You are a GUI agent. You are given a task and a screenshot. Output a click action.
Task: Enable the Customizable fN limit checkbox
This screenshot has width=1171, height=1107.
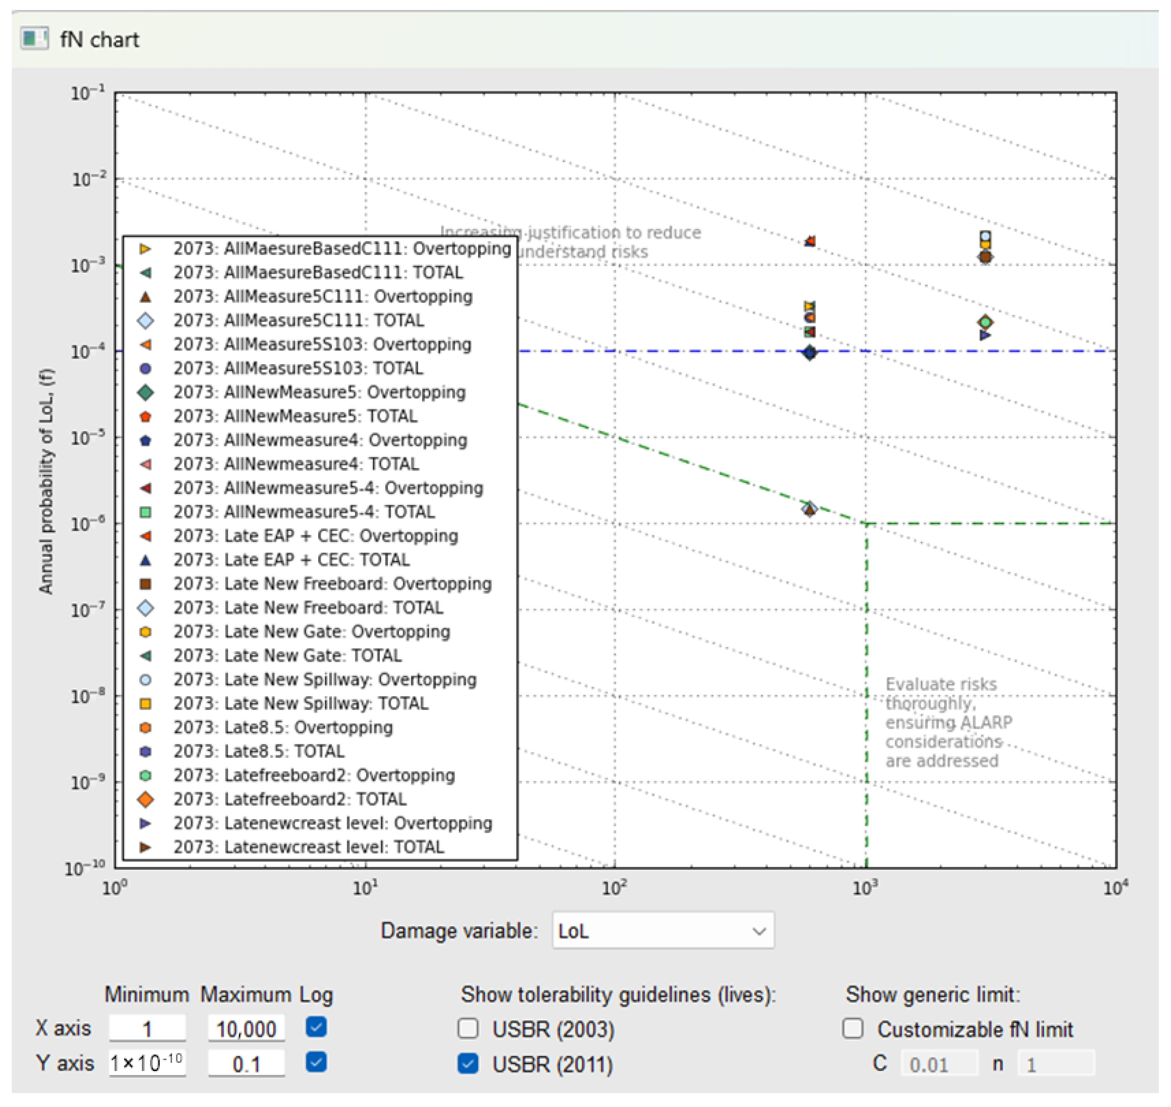(853, 1029)
